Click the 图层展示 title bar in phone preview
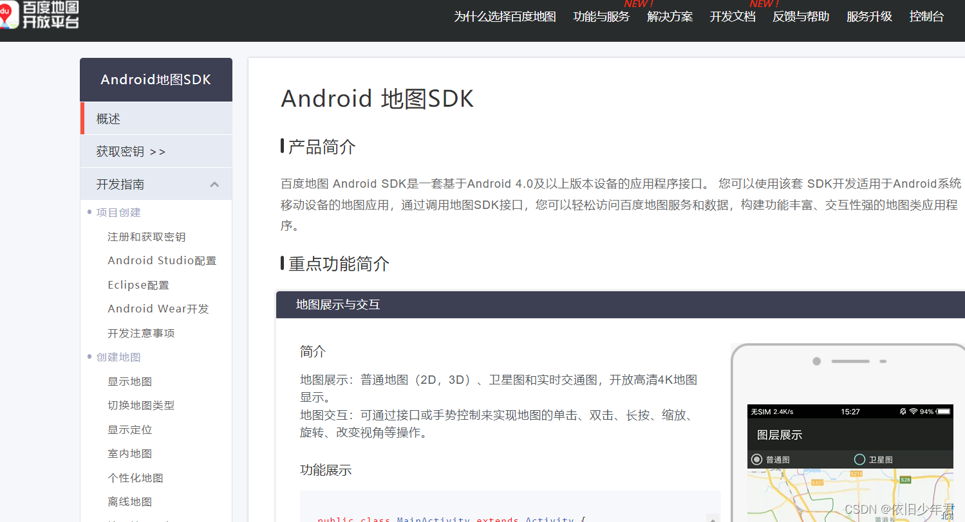Viewport: 965px width, 522px height. point(850,435)
